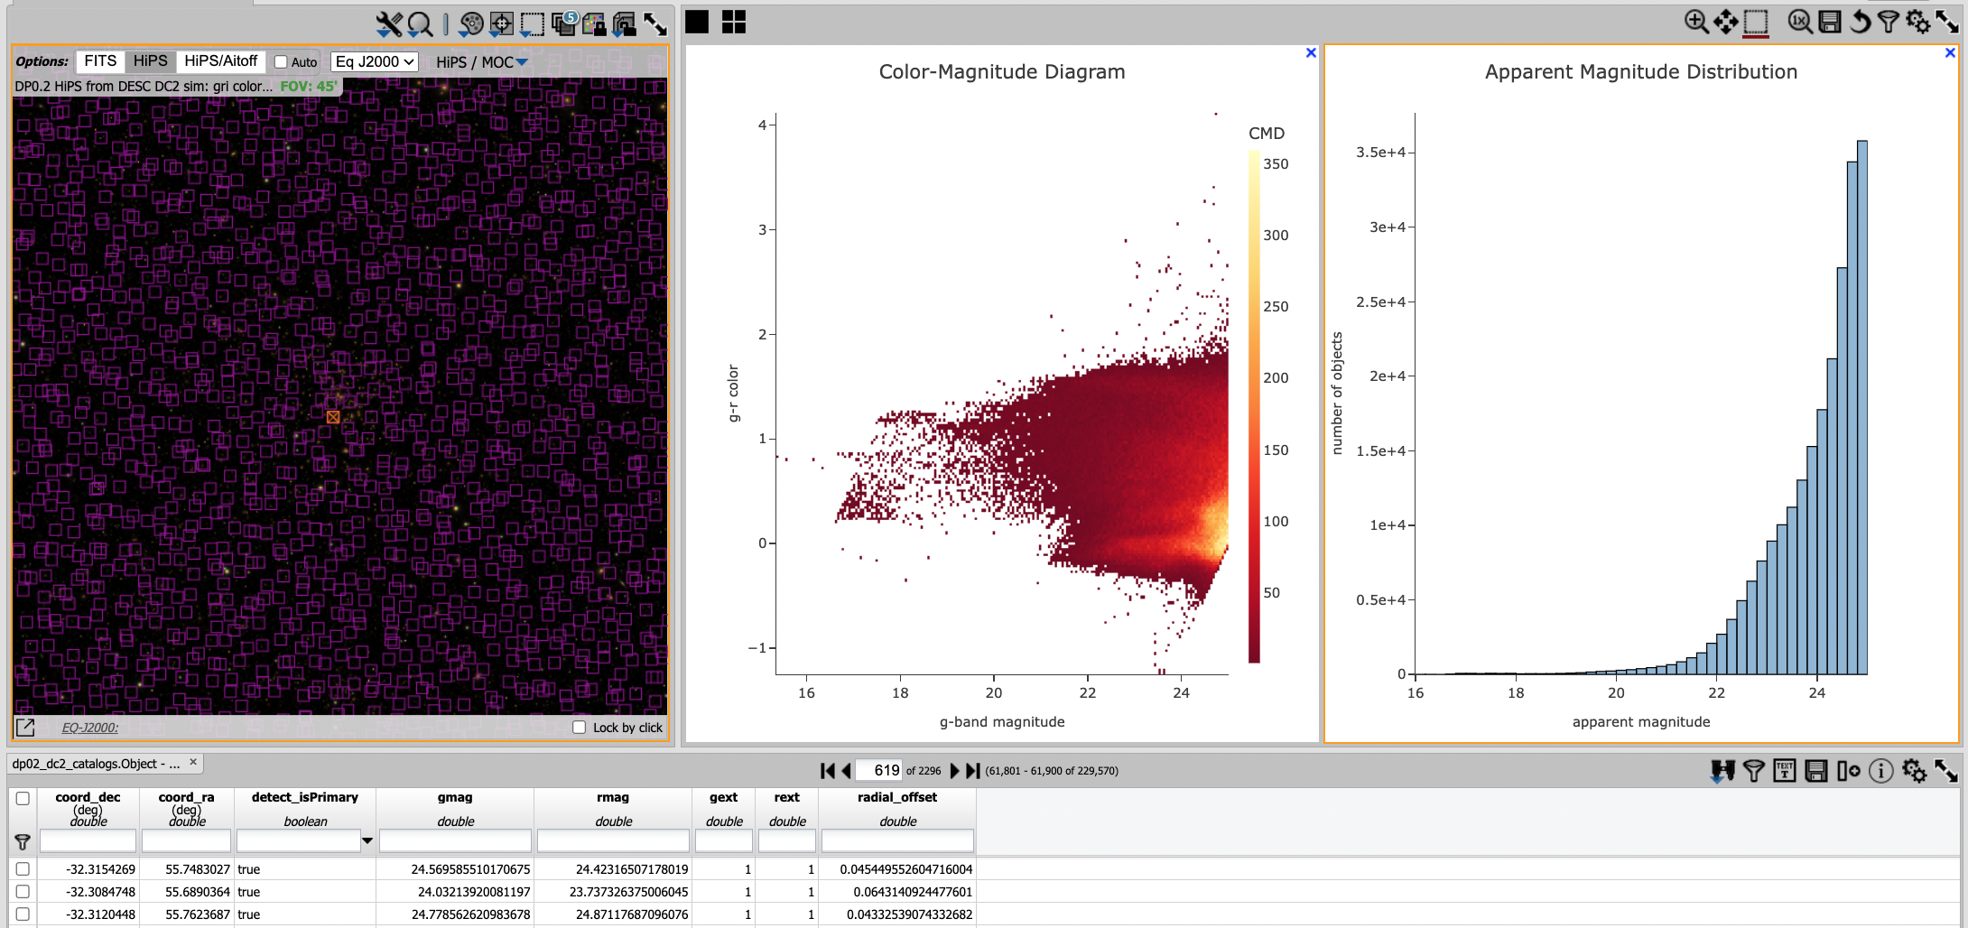Close the Color-Magnitude Diagram chart
1968x928 pixels.
tap(1312, 53)
